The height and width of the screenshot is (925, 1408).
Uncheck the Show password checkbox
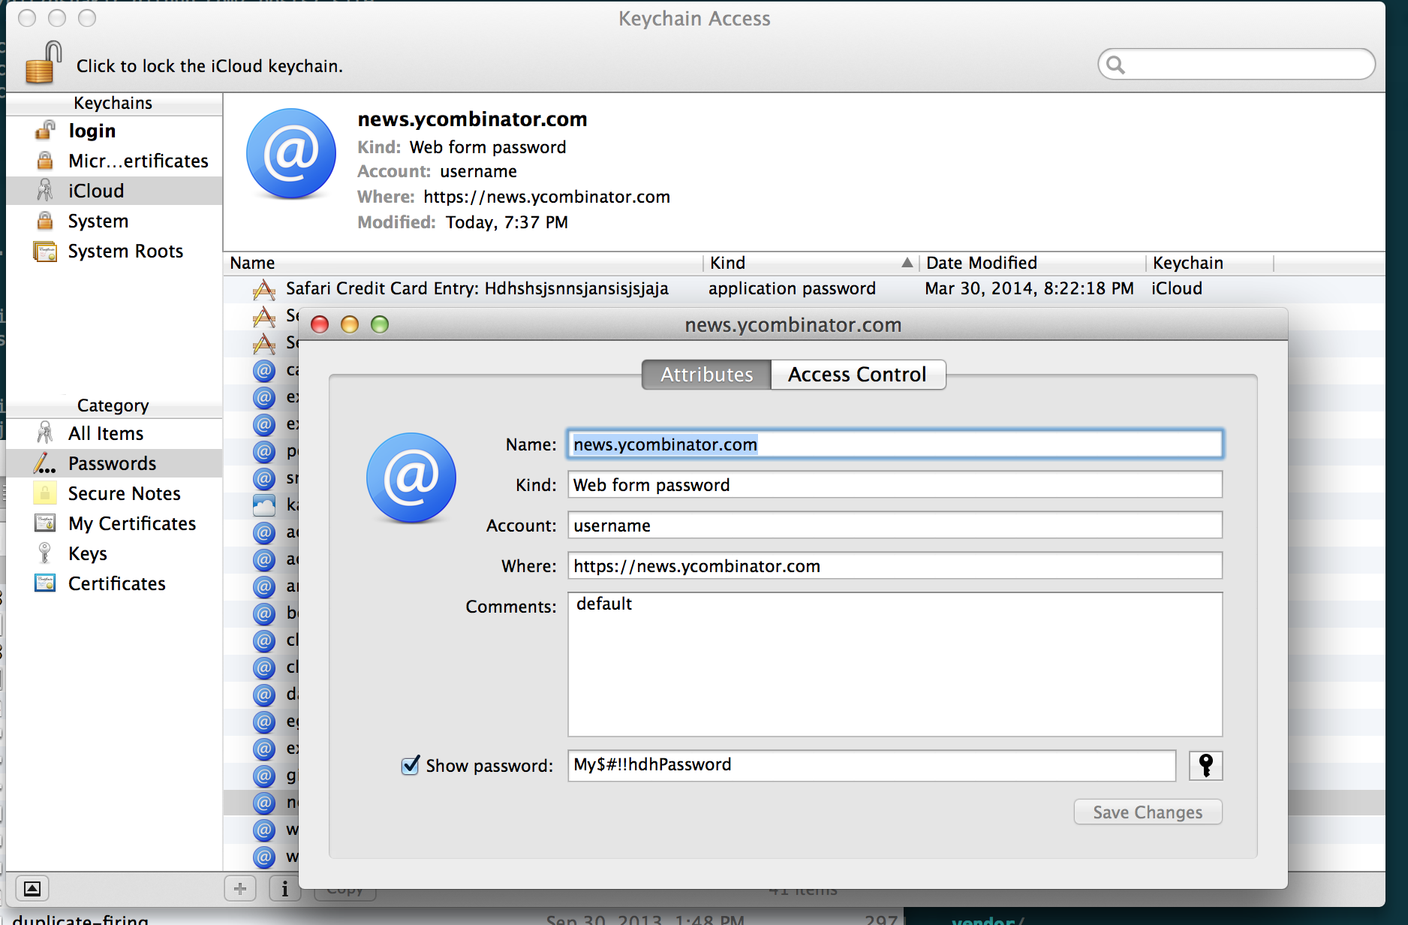pos(411,765)
